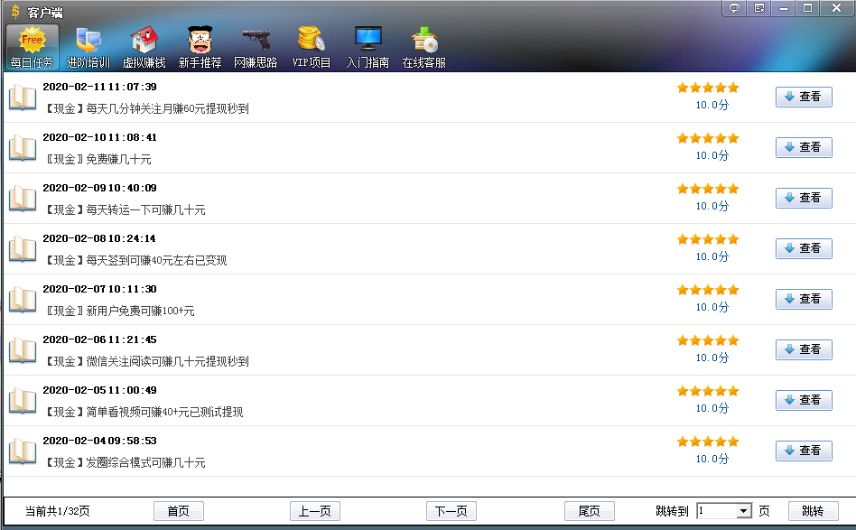The image size is (856, 530).
Task: Click the 当前共1/32页 page indicator
Action: point(57,511)
